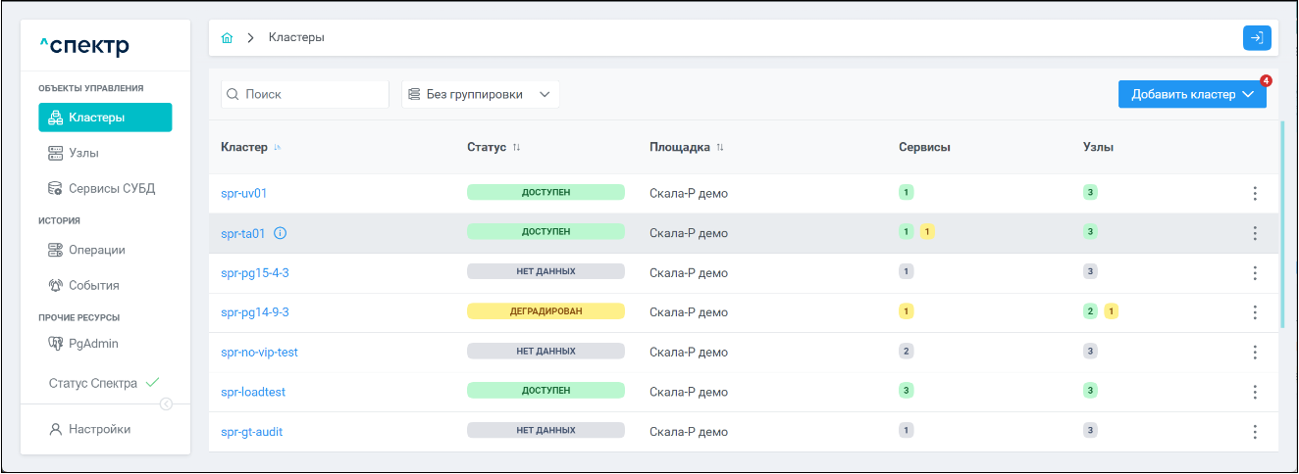Open three-dot menu for spr-uv01 row
The image size is (1299, 474).
click(x=1254, y=193)
